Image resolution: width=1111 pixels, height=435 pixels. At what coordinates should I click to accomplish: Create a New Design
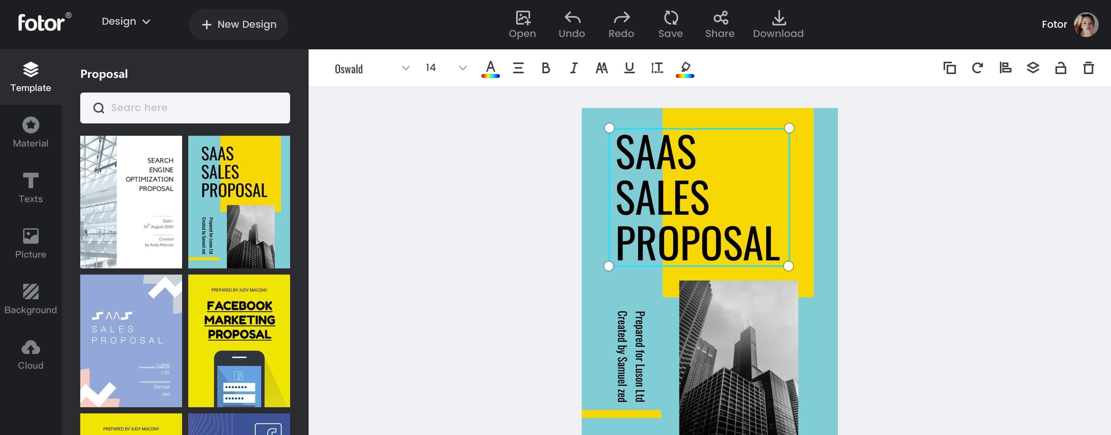point(238,24)
